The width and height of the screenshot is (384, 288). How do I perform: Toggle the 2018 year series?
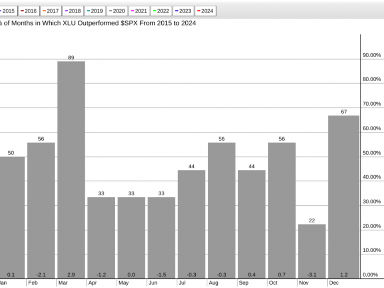pos(73,11)
